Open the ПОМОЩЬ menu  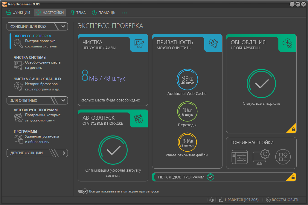point(103,13)
